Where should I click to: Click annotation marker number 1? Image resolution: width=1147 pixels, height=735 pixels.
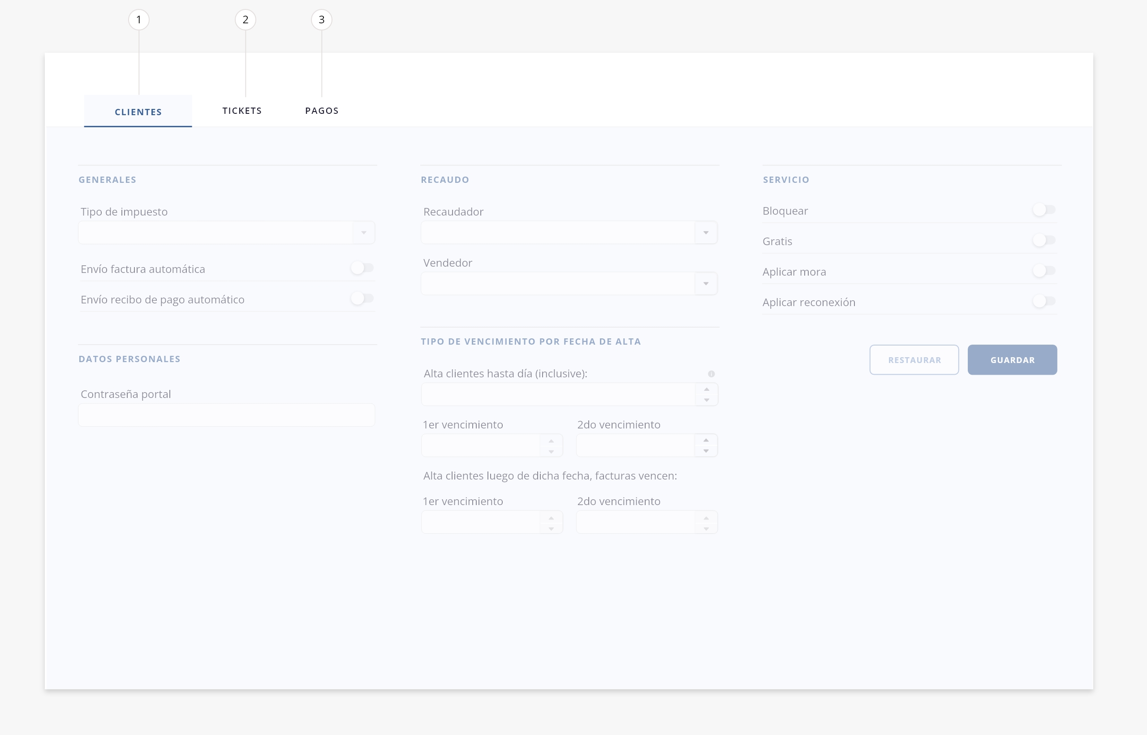(139, 20)
